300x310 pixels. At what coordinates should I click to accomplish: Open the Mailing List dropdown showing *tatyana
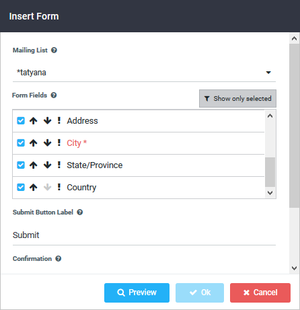click(x=144, y=73)
